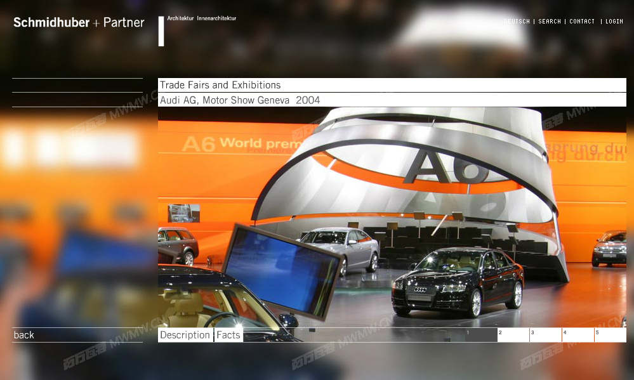Open the SEARCH link
Screen dimensions: 634x380
(x=550, y=22)
